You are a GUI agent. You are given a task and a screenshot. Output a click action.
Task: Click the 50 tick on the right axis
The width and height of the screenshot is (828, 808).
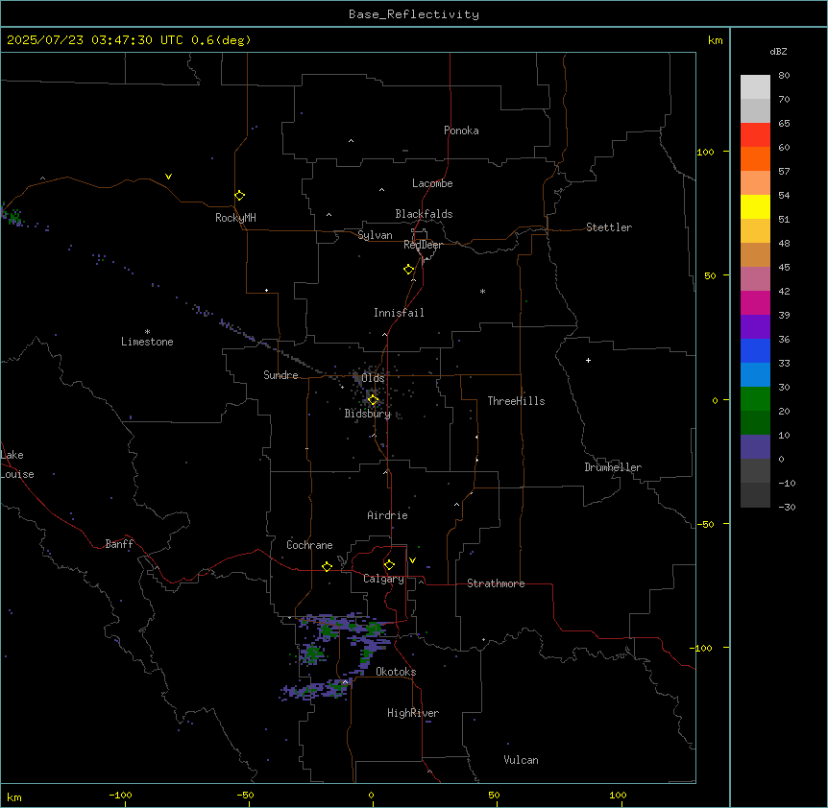click(710, 275)
